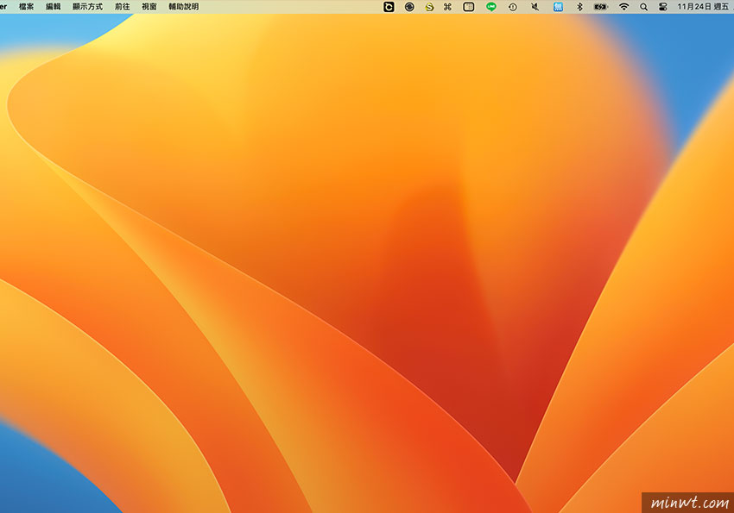Image resolution: width=734 pixels, height=513 pixels.
Task: Open the Camtasia menu bar icon
Action: point(389,6)
